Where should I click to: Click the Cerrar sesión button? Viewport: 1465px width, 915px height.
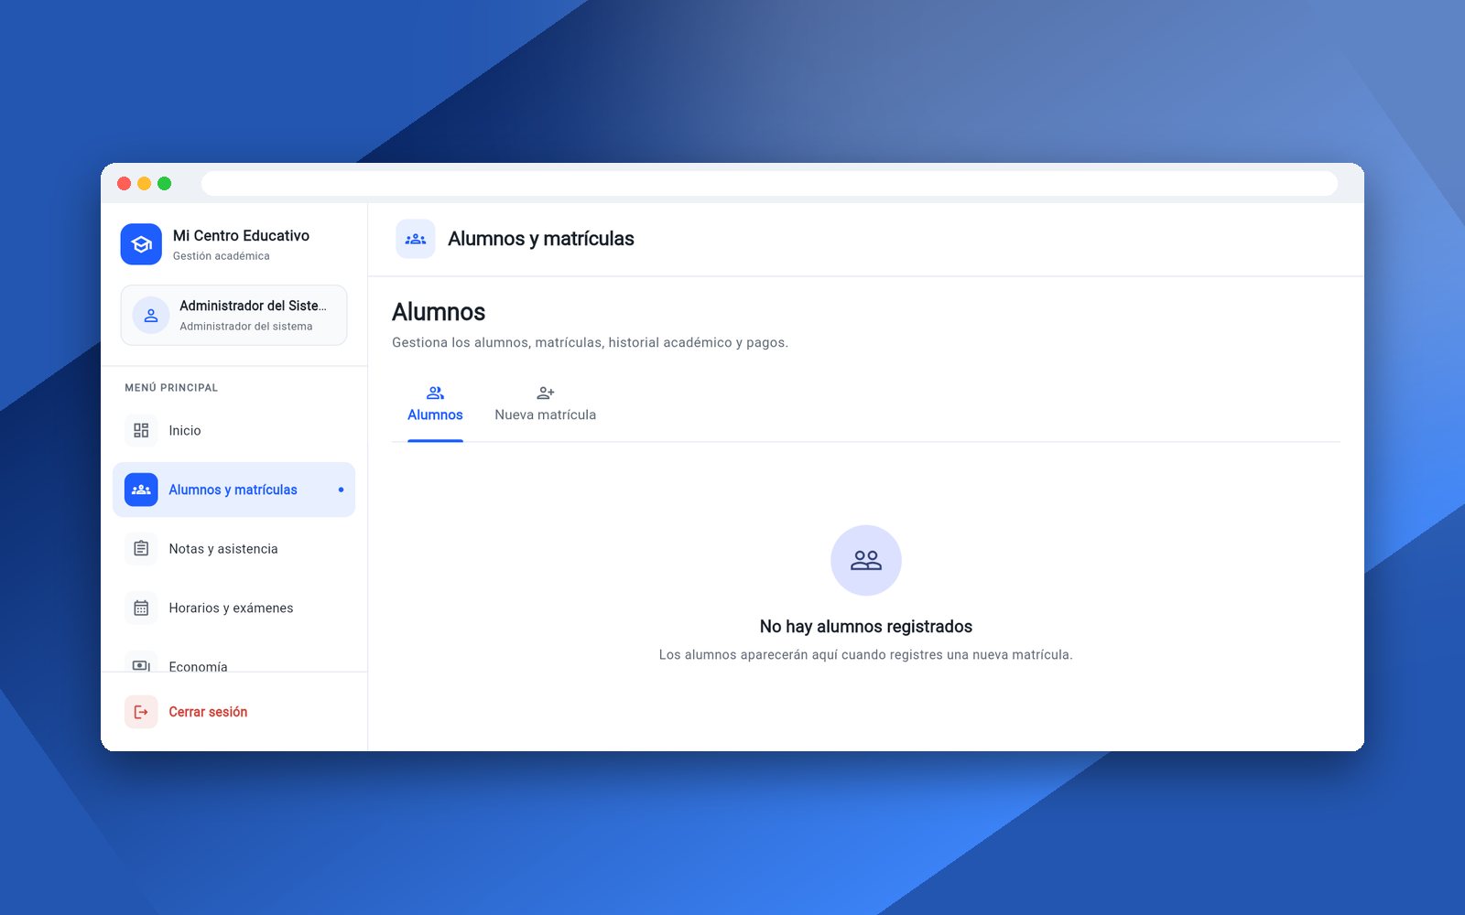pos(233,712)
